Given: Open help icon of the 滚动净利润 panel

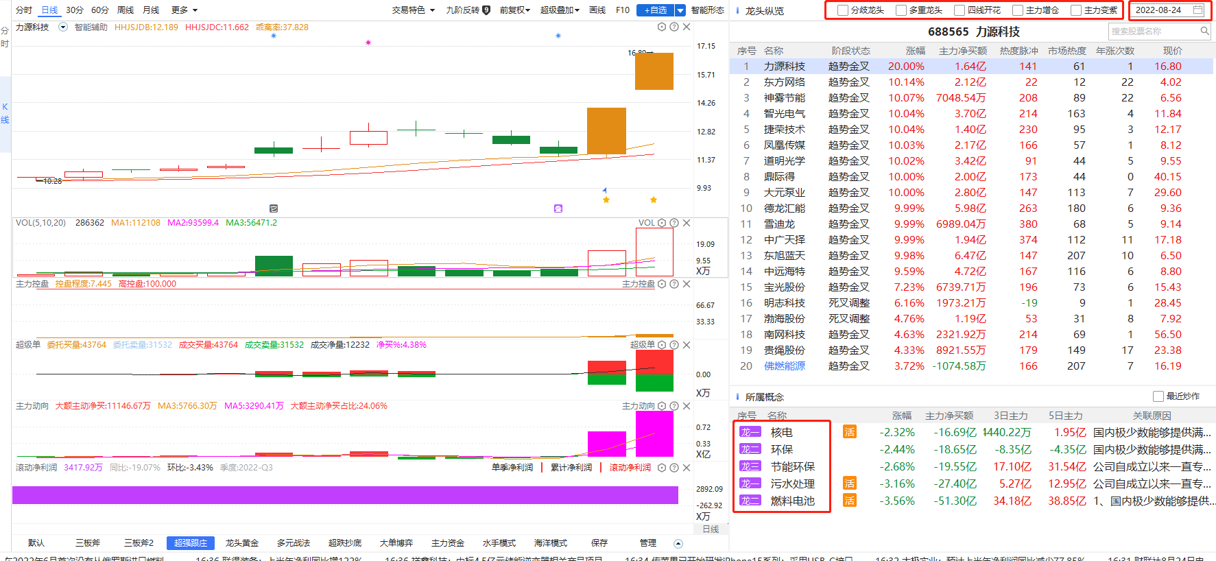Looking at the screenshot, I should 674,468.
